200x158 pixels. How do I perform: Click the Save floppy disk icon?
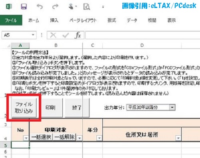(24, 6)
